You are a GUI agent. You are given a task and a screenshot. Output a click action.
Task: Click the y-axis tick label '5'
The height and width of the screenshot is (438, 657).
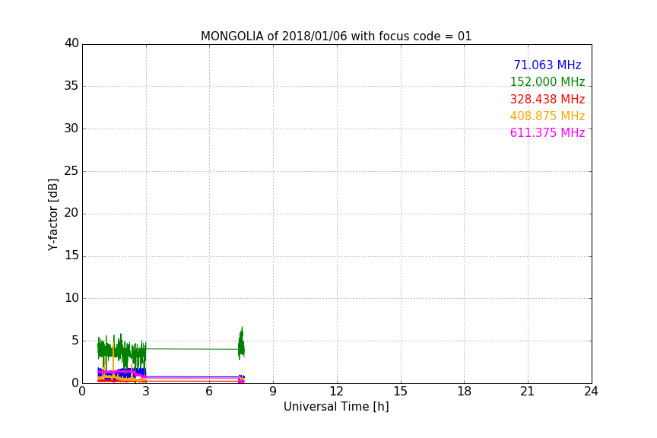[75, 341]
